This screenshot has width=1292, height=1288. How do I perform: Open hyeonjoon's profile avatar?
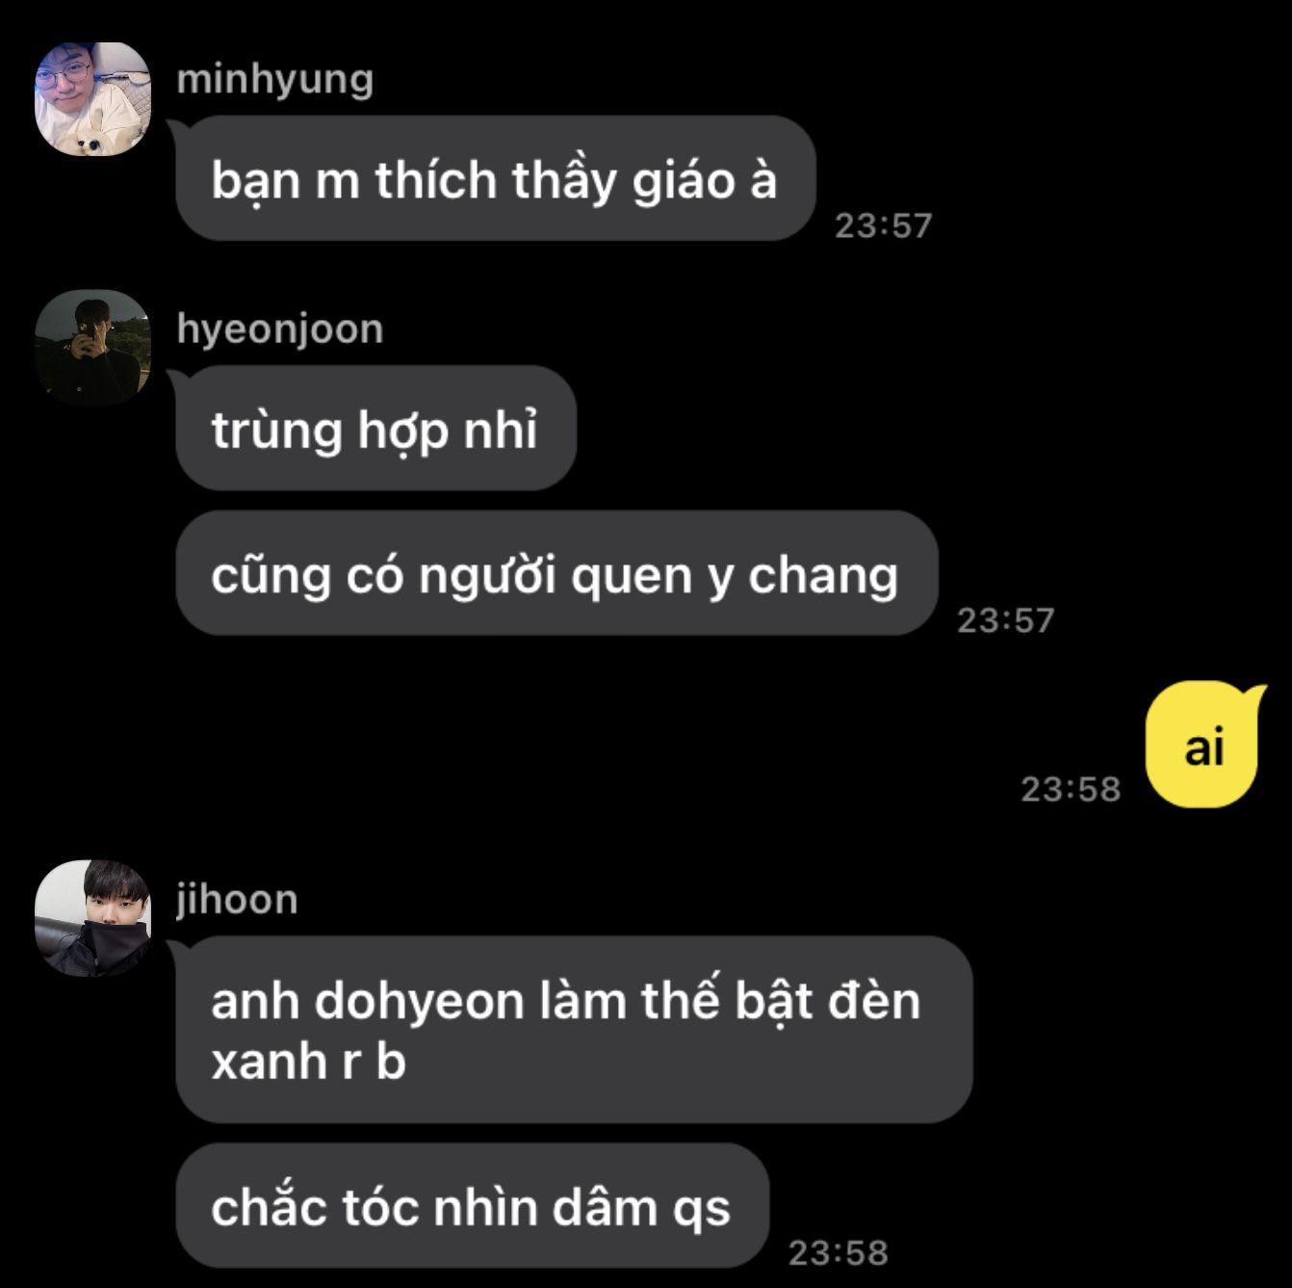tap(92, 347)
